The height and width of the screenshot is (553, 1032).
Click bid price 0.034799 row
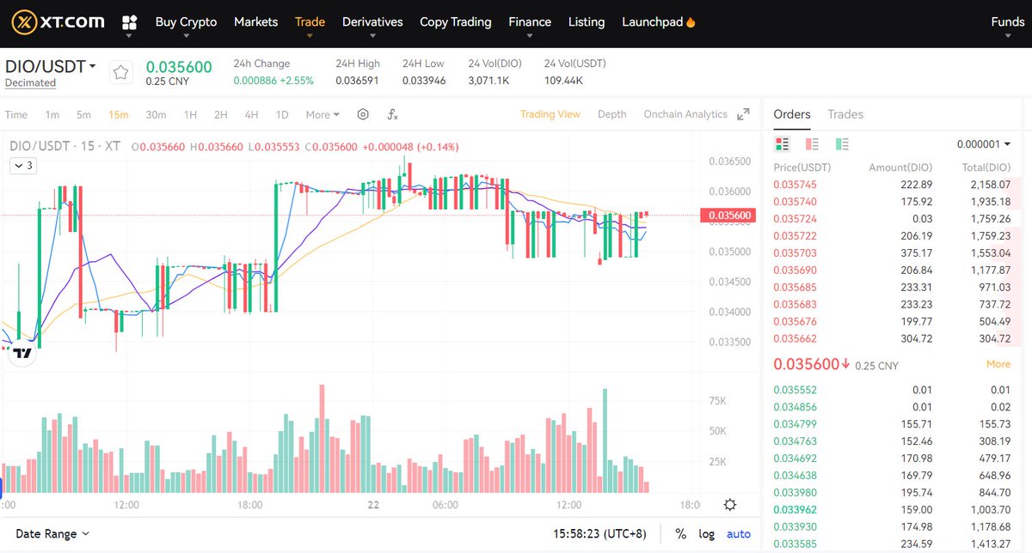pyautogui.click(x=892, y=424)
